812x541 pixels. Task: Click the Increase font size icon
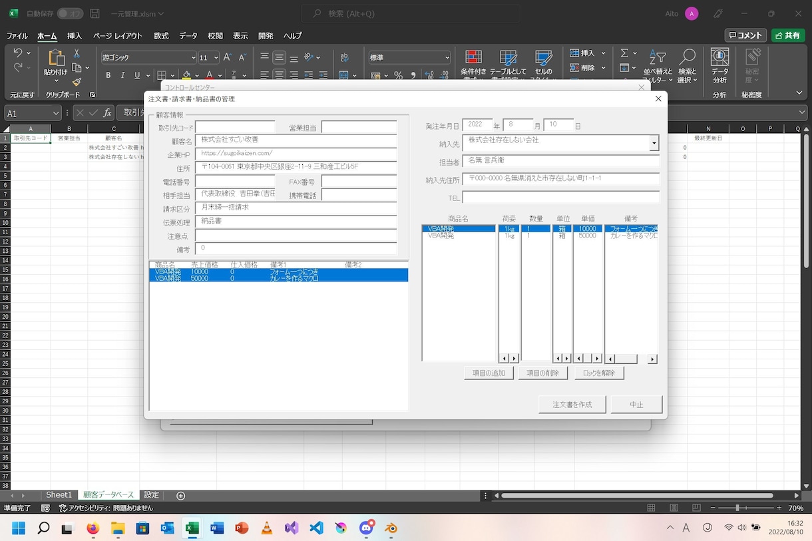(227, 58)
